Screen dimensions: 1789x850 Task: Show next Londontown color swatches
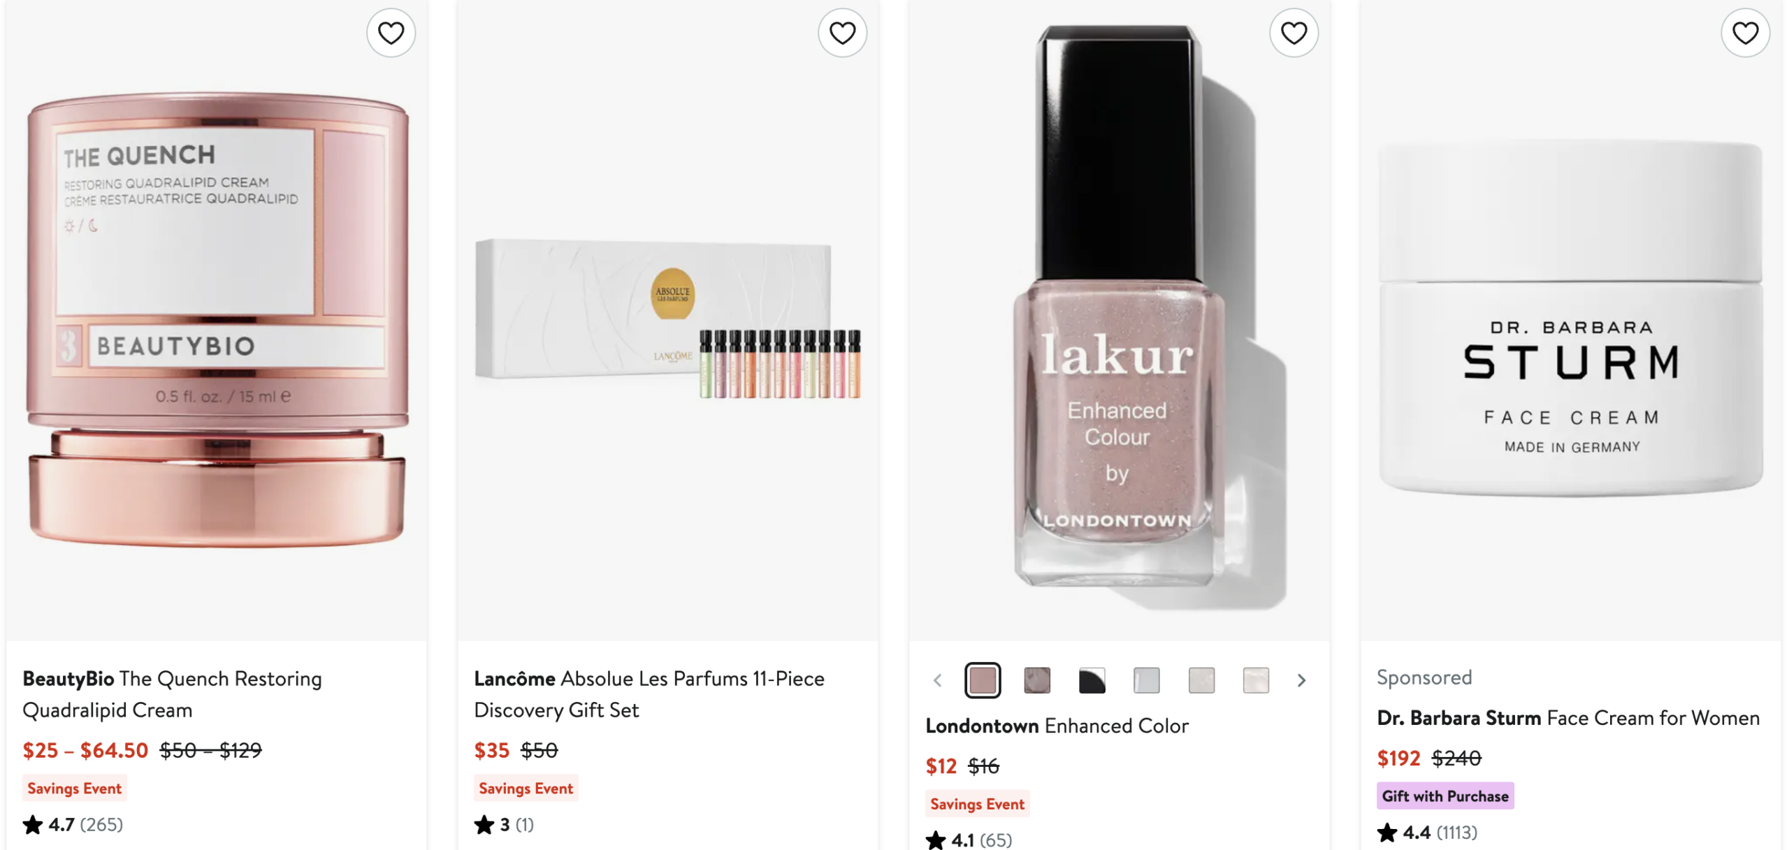point(1301,680)
